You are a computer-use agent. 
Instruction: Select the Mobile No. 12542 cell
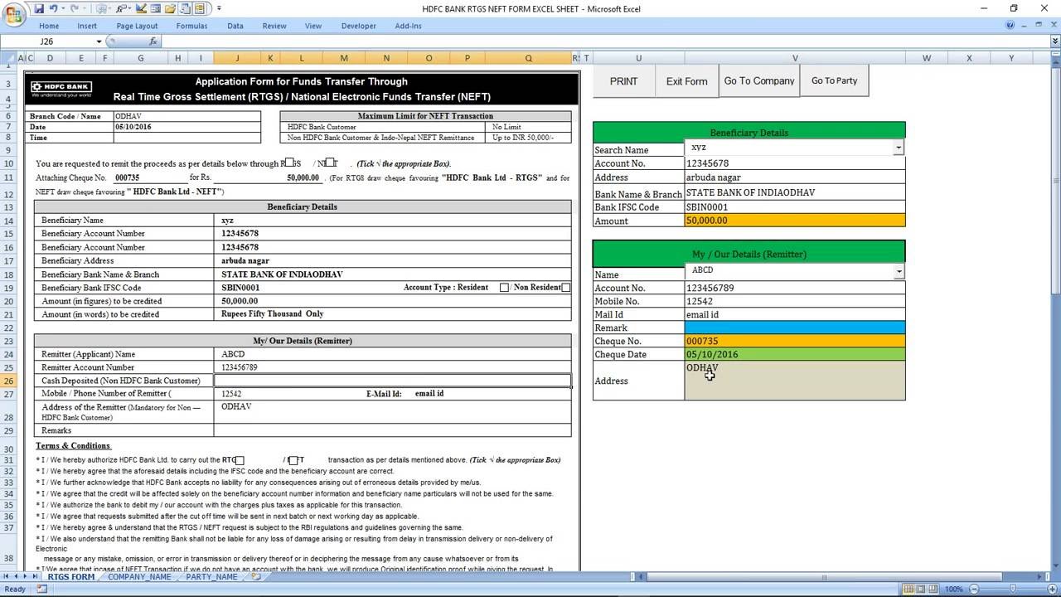tap(795, 301)
